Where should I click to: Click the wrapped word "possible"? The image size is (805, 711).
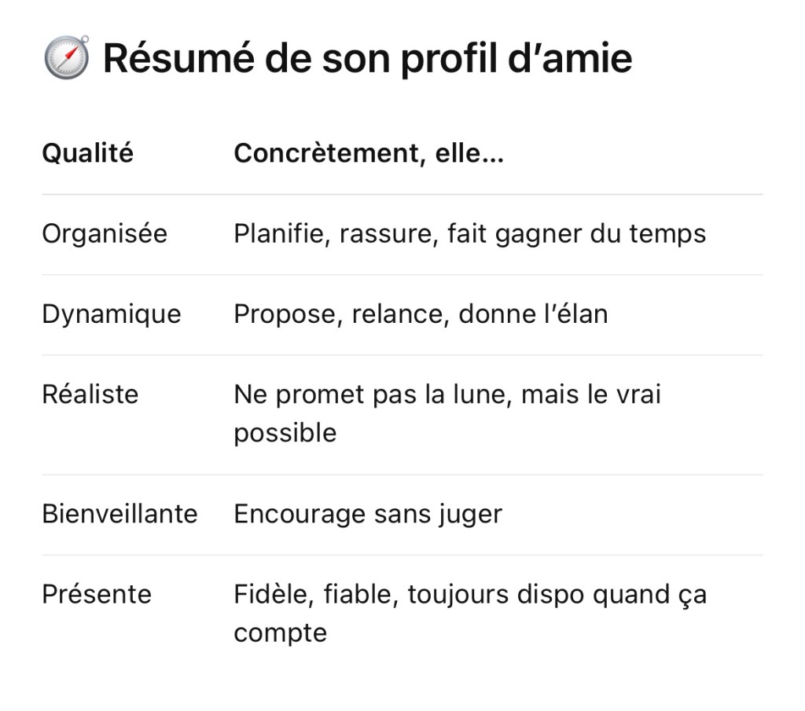[x=285, y=433]
